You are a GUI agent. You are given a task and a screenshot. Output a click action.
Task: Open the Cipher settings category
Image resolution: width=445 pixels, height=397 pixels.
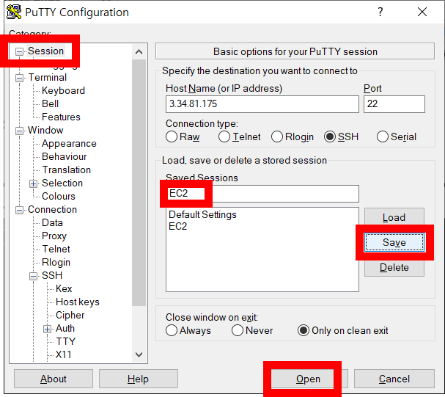pos(70,315)
